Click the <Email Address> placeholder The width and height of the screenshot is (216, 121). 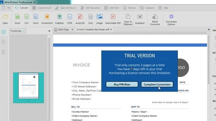pos(81,99)
